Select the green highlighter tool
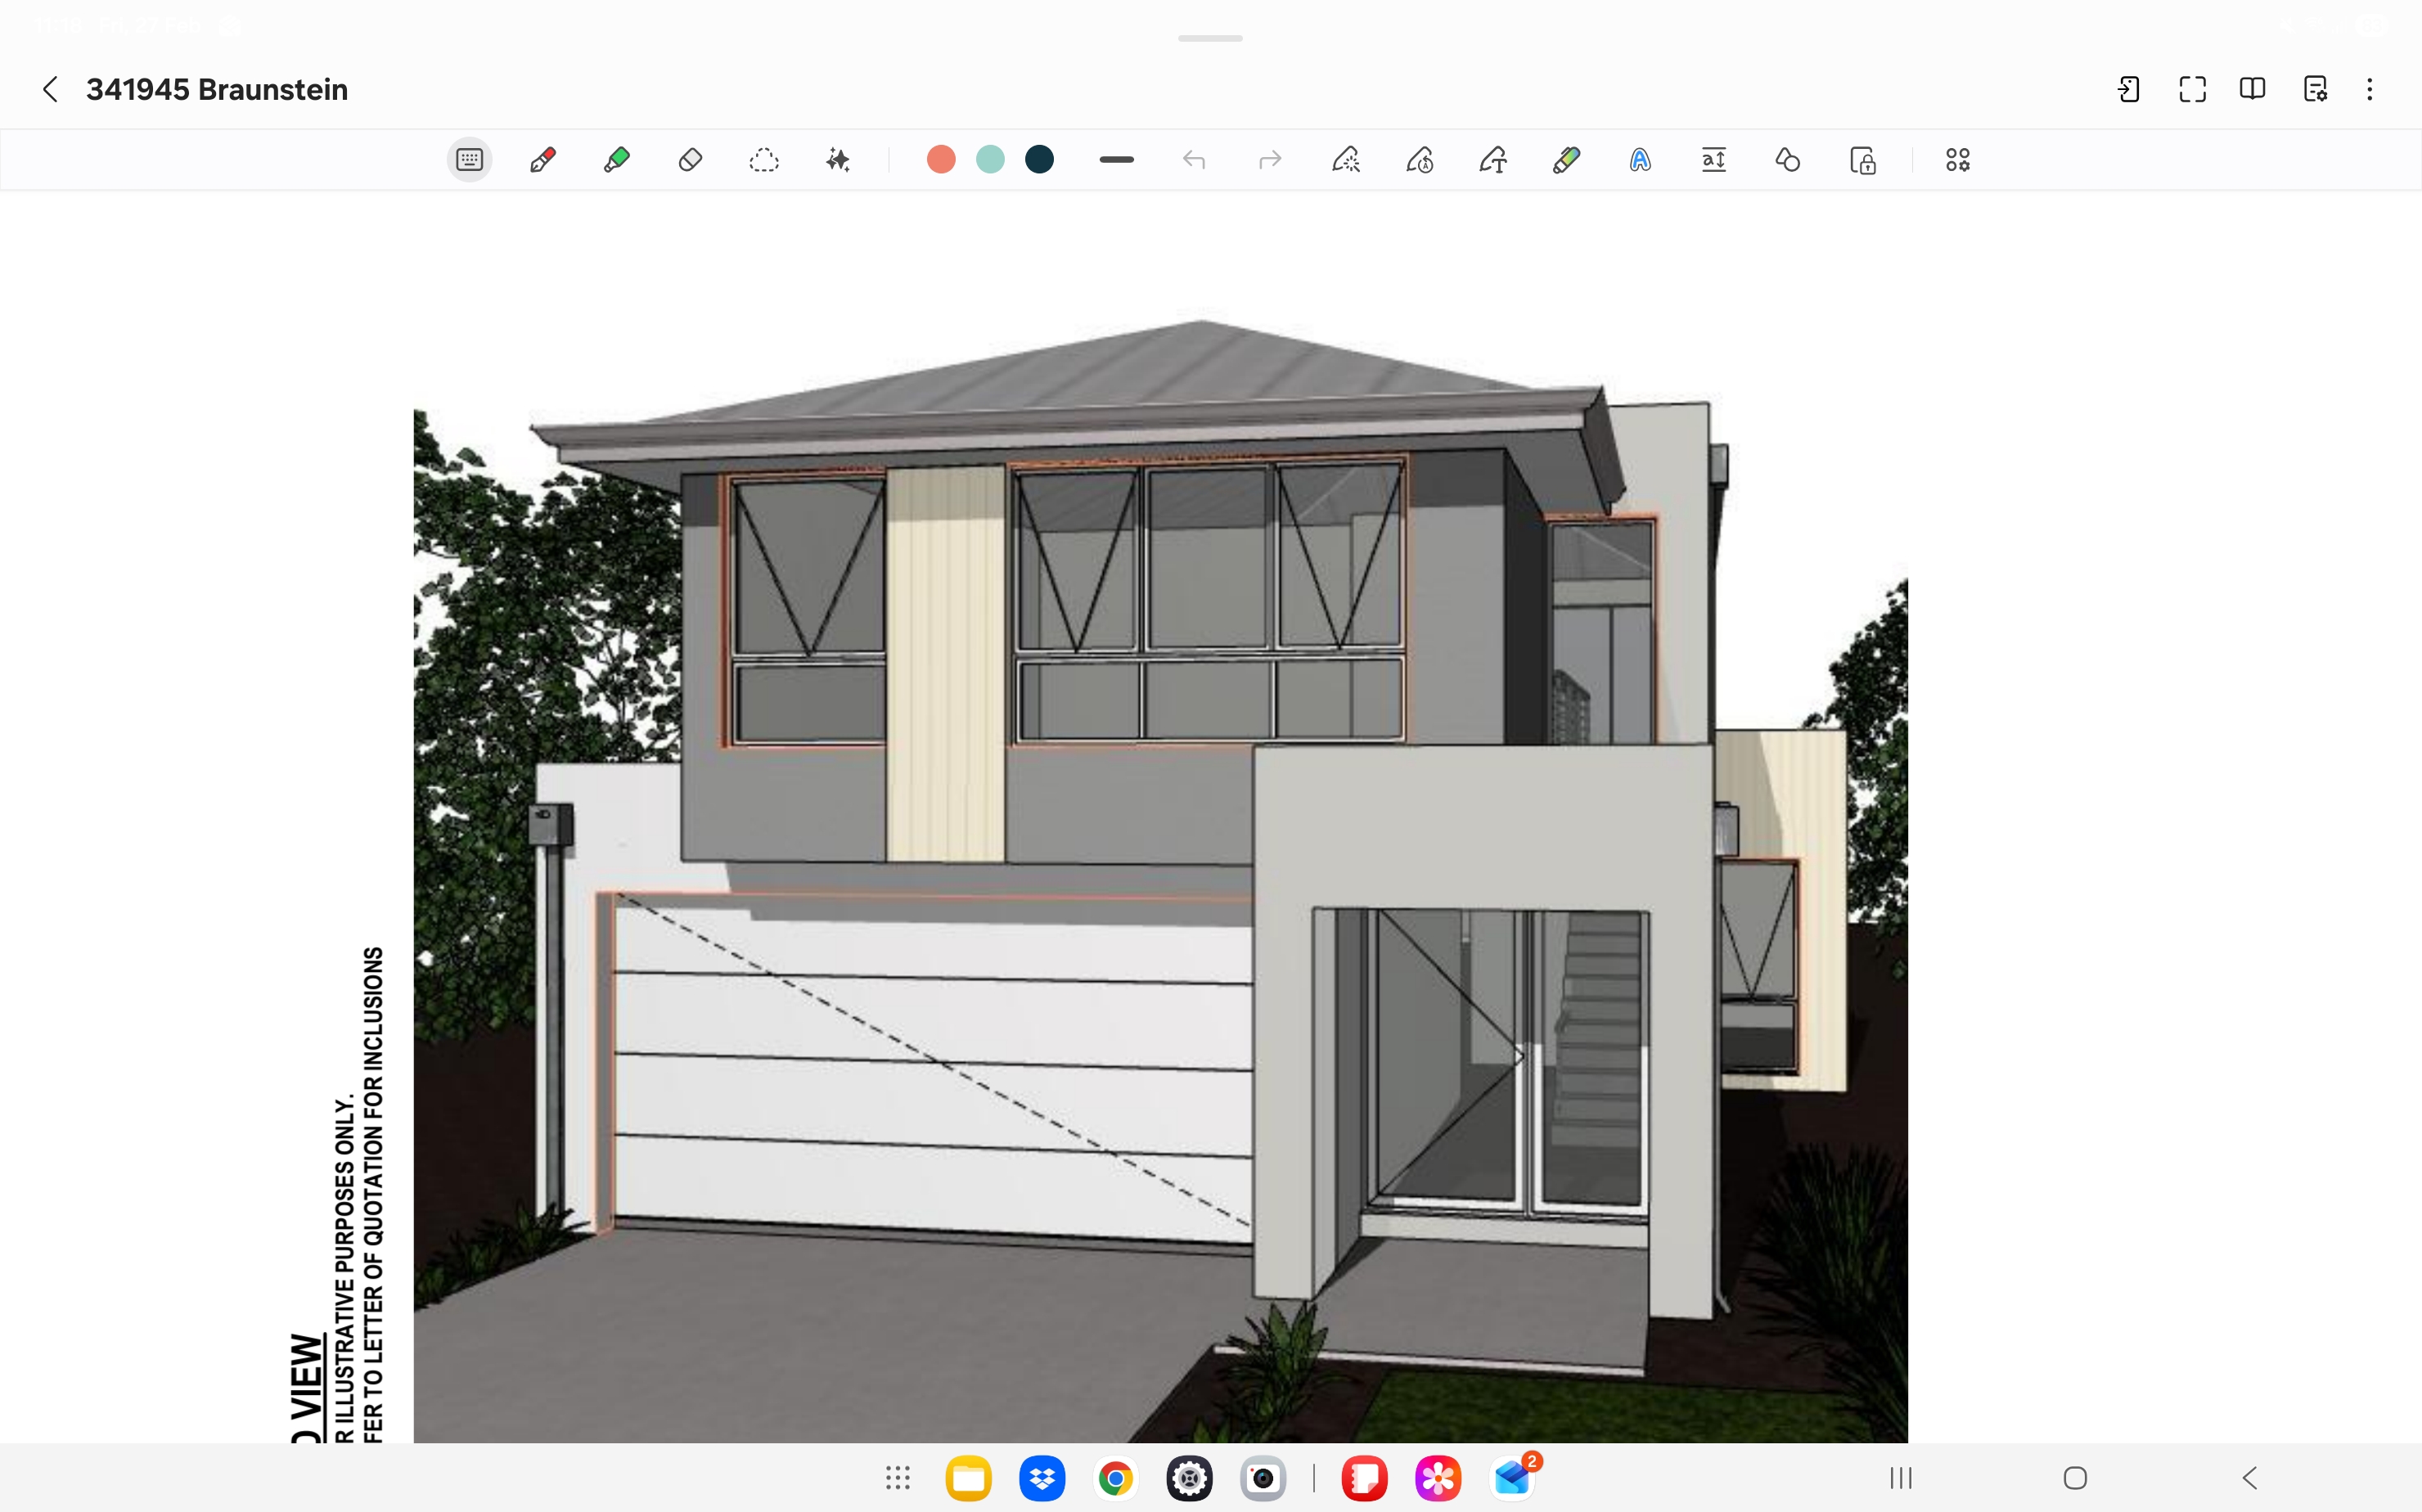2422x1512 pixels. (617, 160)
